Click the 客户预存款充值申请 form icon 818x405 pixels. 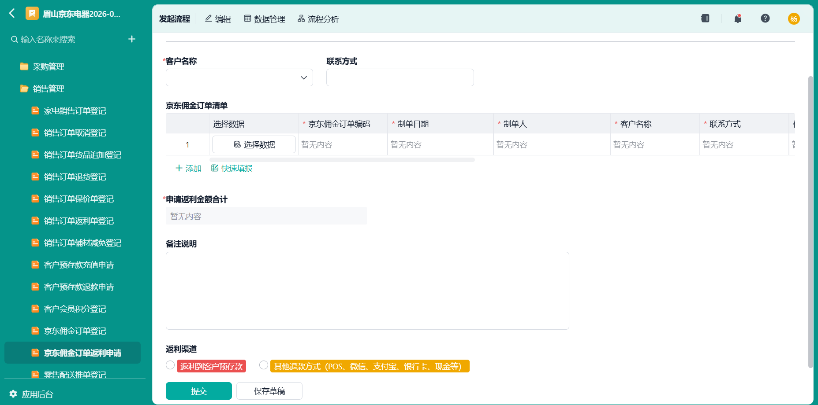coord(35,265)
